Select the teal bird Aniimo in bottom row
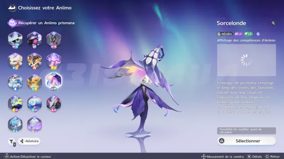This screenshot has width=284, height=159. (x=15, y=124)
